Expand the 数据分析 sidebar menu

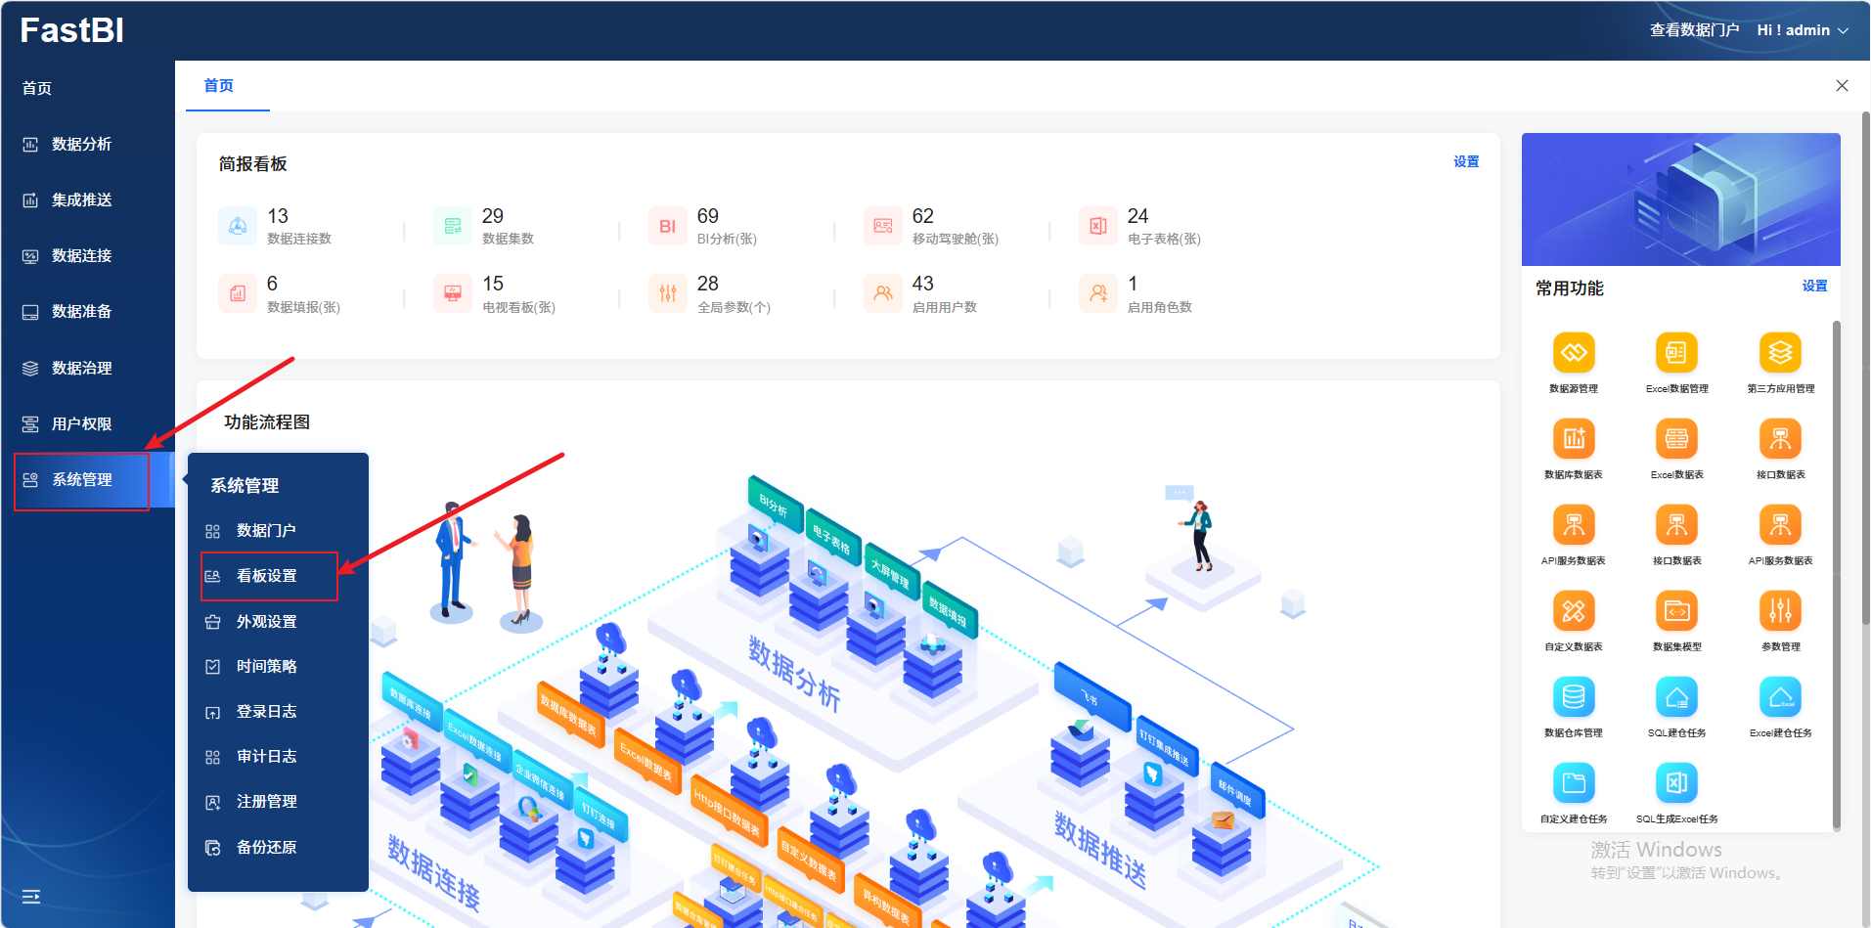pyautogui.click(x=81, y=144)
